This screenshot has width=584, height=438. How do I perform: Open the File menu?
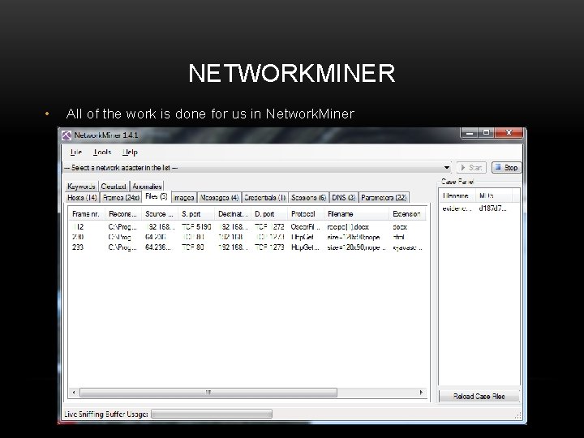(76, 152)
